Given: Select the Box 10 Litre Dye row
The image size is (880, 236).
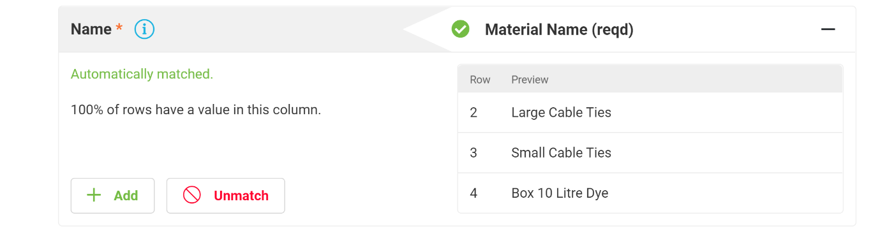Looking at the screenshot, I should tap(650, 193).
